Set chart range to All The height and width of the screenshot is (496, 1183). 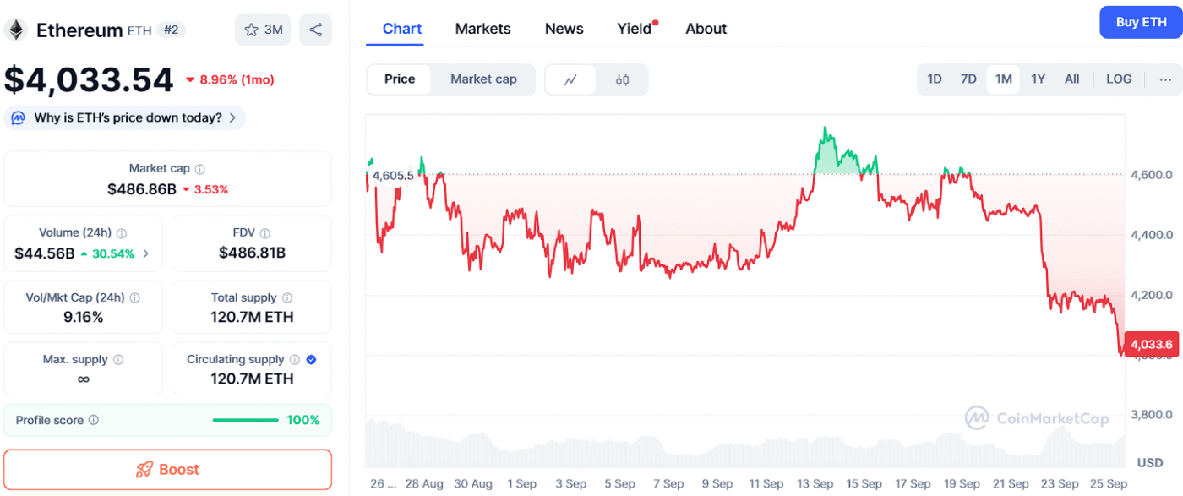coord(1071,79)
